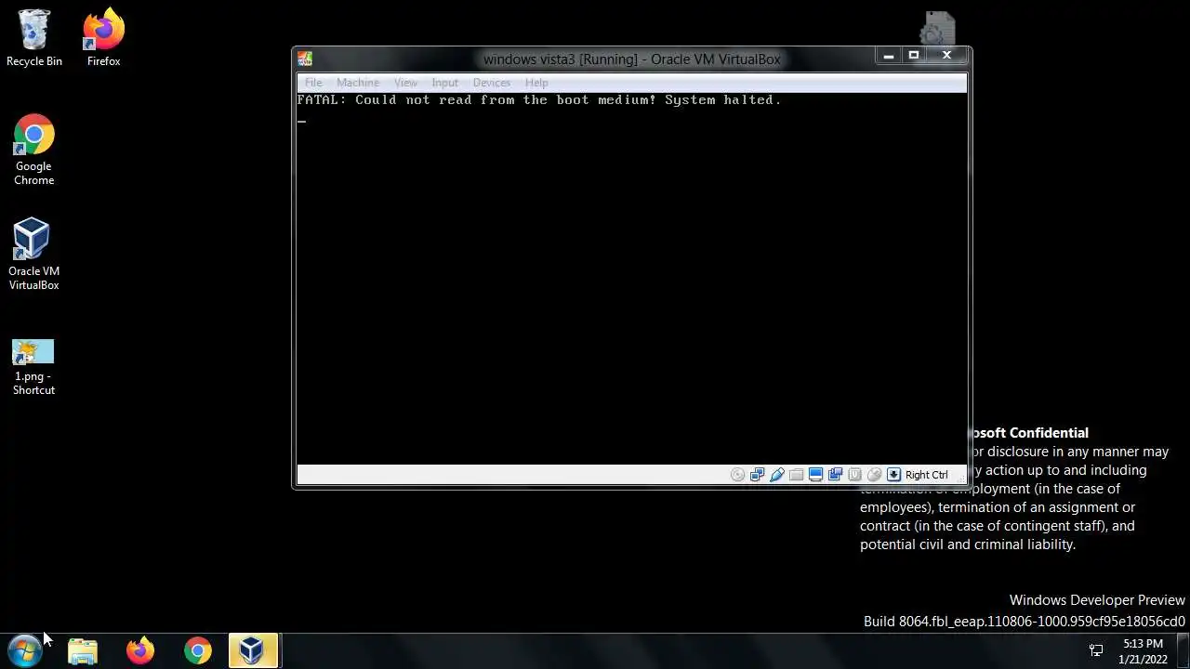Launch Firefox from the taskbar
Screen dimensions: 1190x669
[x=140, y=650]
